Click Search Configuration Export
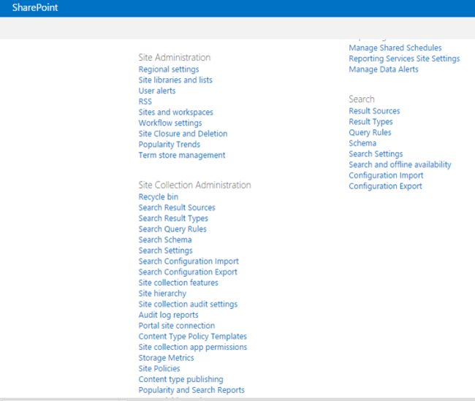 click(188, 272)
